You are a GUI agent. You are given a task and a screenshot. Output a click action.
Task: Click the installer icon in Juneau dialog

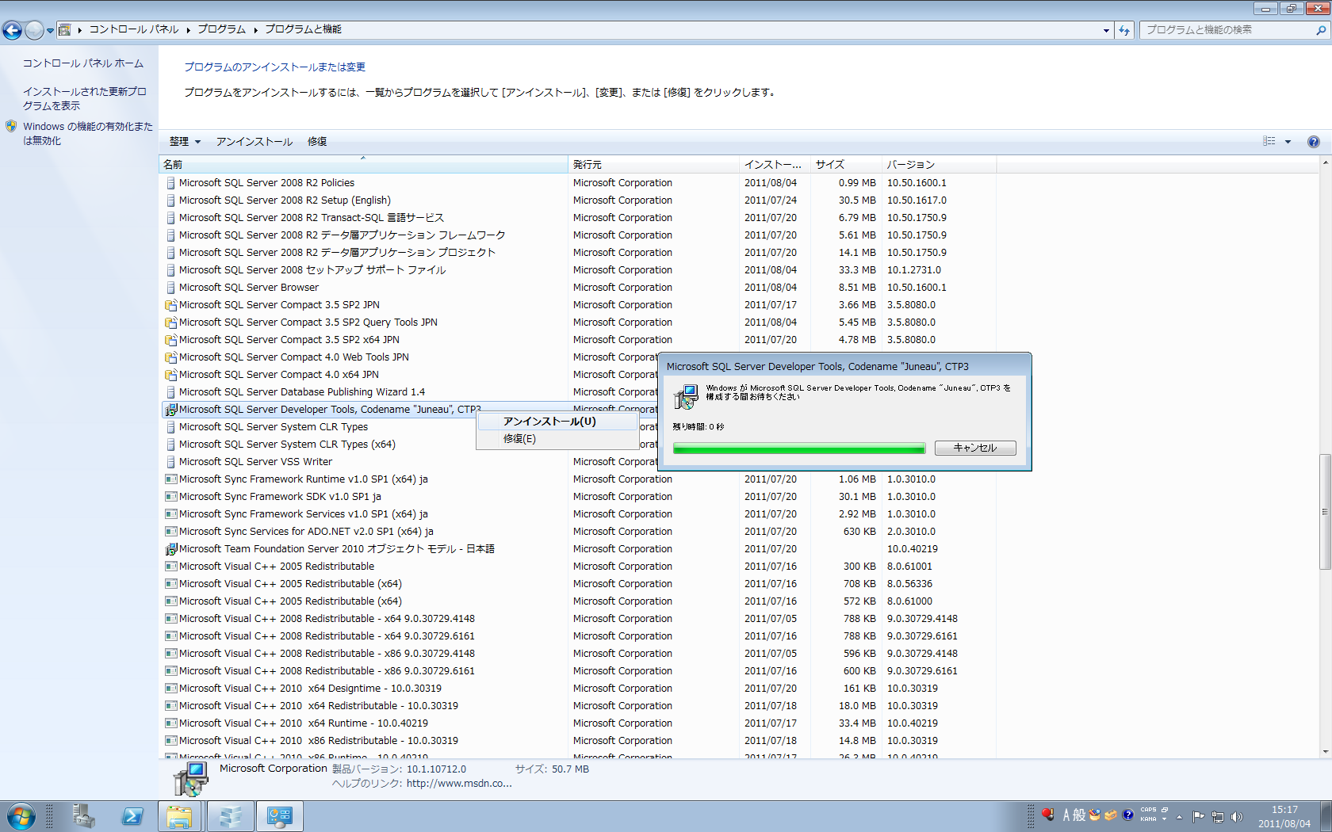tap(685, 396)
